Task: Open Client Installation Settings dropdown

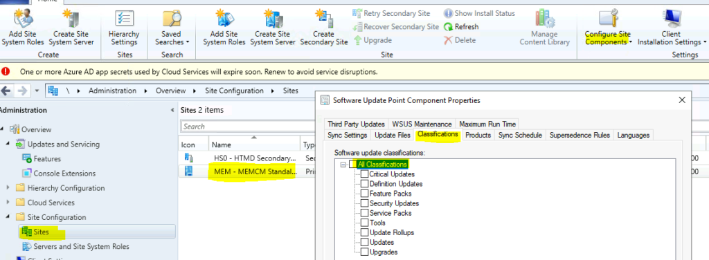Action: 672,27
